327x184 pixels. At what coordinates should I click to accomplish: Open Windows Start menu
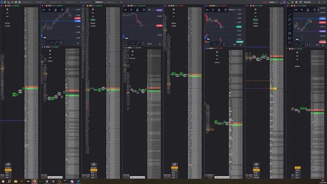click(3, 181)
